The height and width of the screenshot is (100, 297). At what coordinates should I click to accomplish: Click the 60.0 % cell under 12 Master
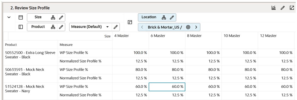pyautogui.click(x=276, y=87)
